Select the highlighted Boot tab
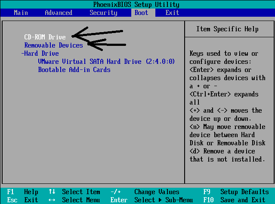This screenshot has height=204, width=275. pos(141,13)
